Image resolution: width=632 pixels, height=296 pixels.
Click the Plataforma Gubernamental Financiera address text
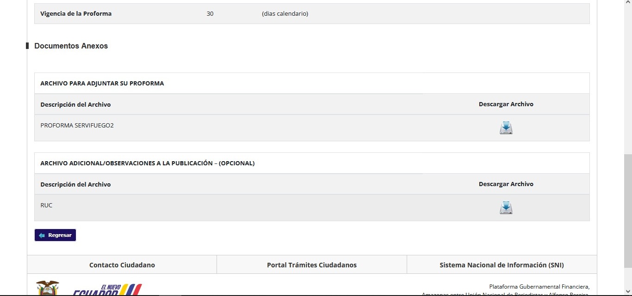(x=539, y=287)
